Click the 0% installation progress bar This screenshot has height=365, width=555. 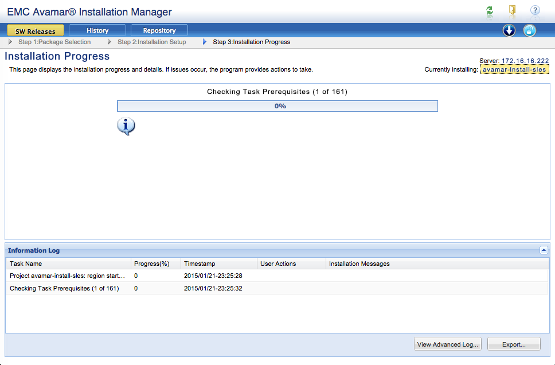(x=277, y=106)
